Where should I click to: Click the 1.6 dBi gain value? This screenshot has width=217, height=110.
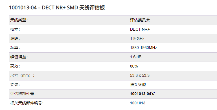coord(136,57)
